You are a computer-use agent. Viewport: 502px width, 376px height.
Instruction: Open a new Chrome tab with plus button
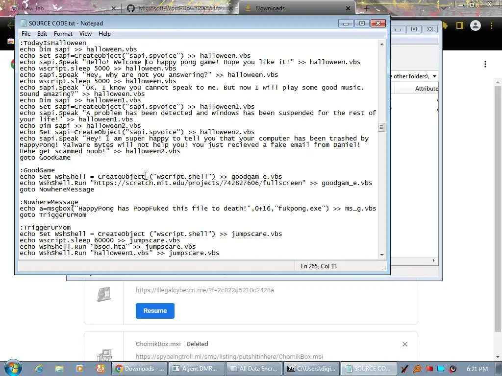(x=367, y=8)
